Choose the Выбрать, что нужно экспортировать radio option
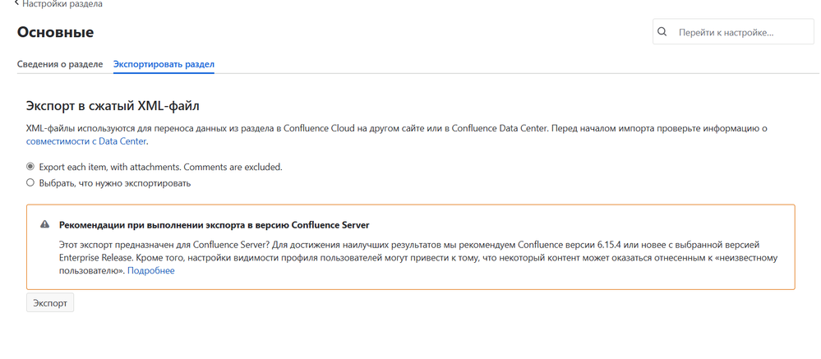The width and height of the screenshot is (821, 359). pyautogui.click(x=30, y=183)
